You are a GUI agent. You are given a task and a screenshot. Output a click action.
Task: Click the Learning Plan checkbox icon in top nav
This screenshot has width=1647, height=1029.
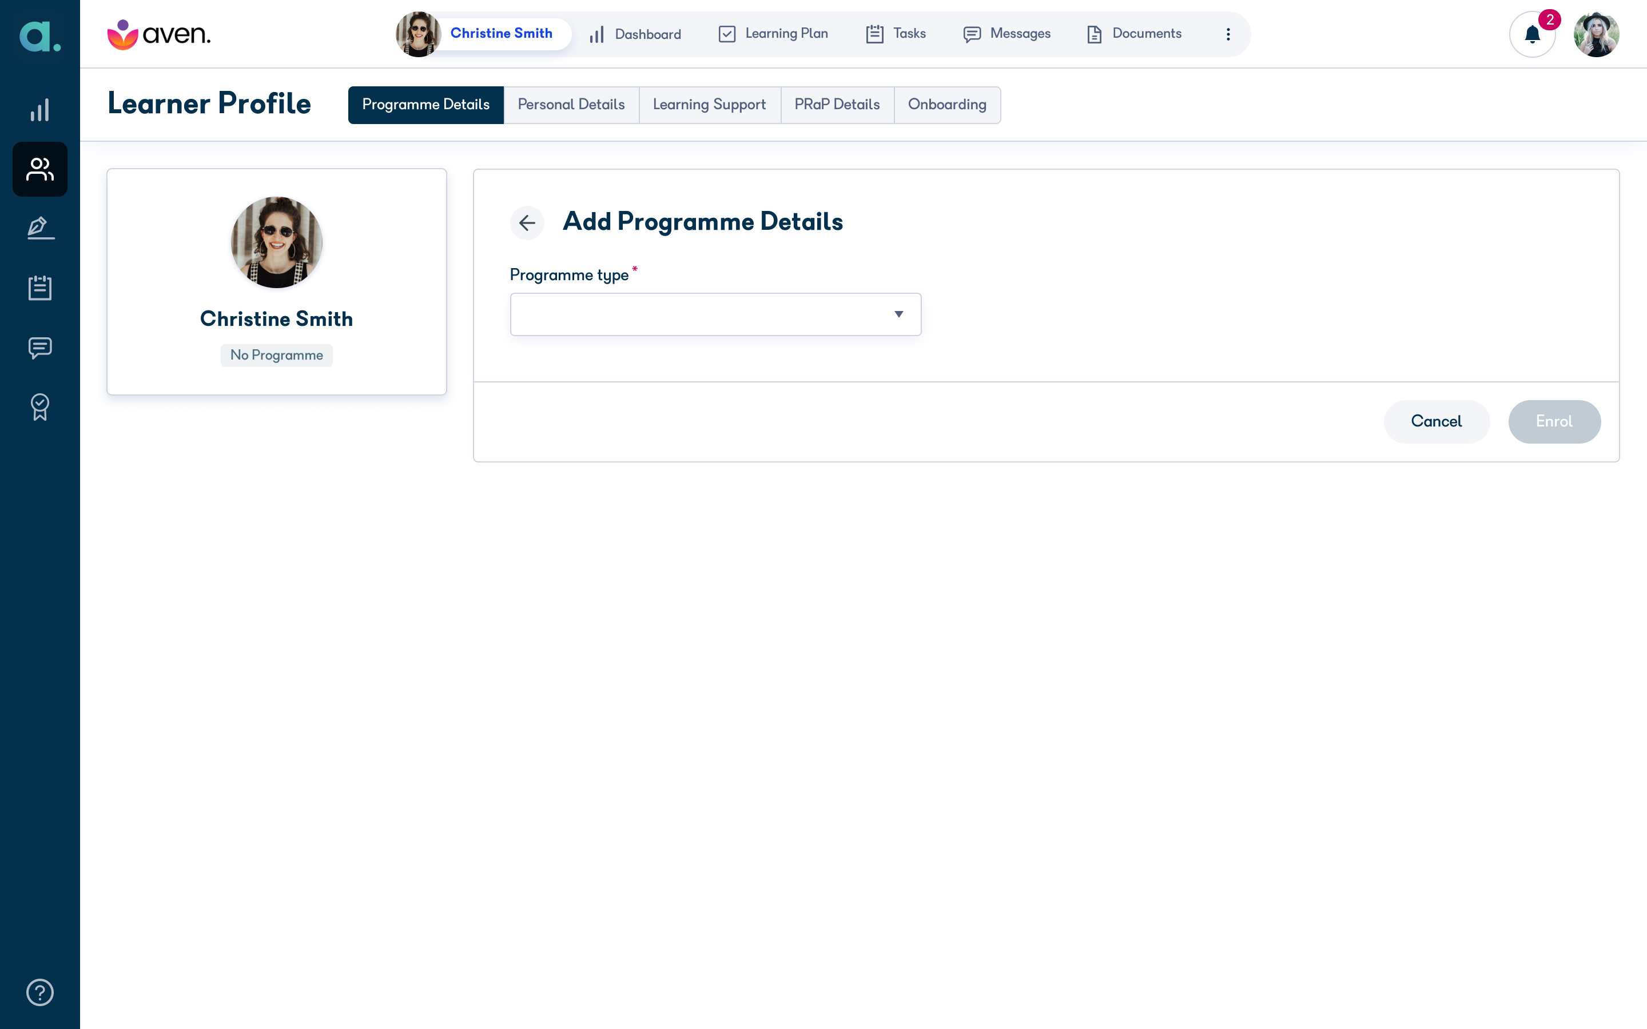tap(727, 34)
